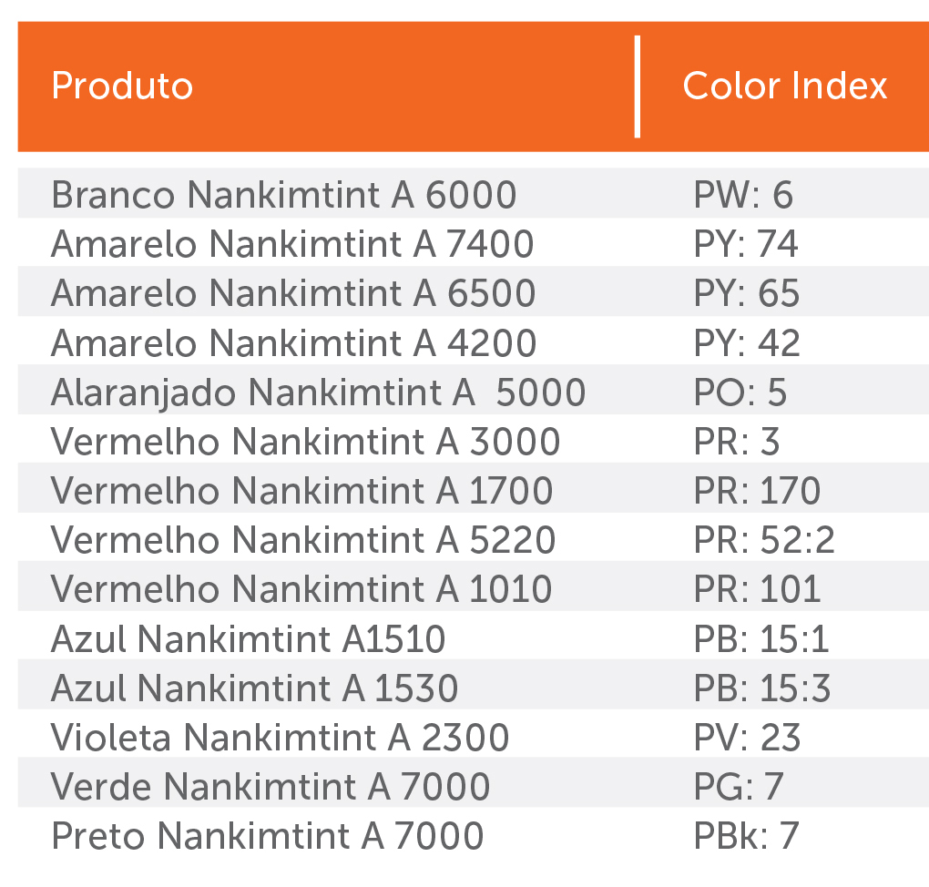Viewport: 929px width, 887px height.
Task: Select Amarelo Nankimtint A 7400 product
Action: coord(292,244)
